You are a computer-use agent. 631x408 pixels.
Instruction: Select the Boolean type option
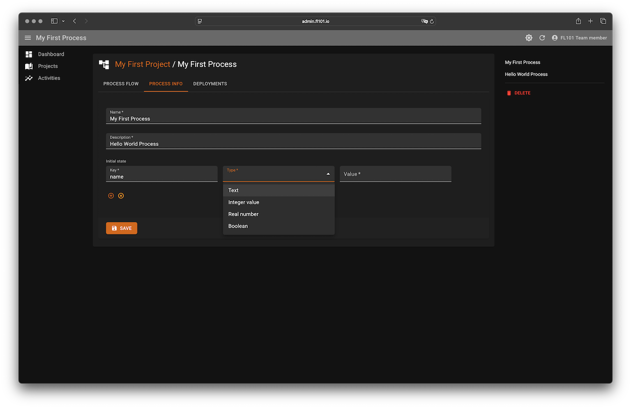click(x=238, y=226)
